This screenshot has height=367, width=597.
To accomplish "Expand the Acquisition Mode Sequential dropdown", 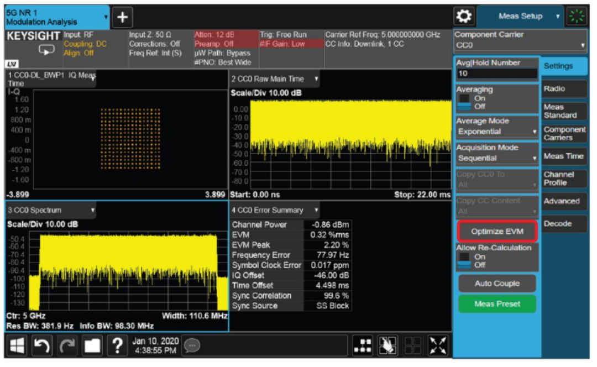I will point(497,159).
